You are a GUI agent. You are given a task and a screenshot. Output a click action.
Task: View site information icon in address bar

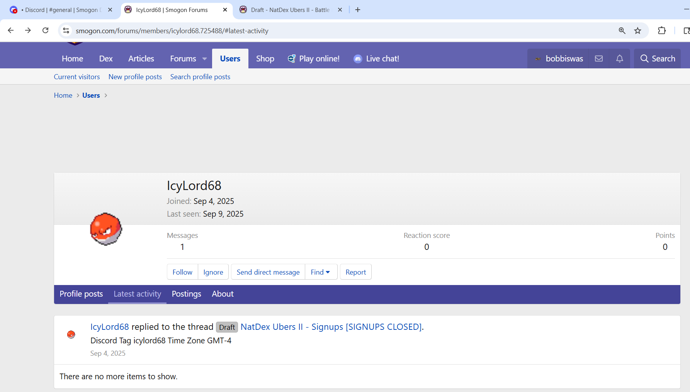click(66, 31)
